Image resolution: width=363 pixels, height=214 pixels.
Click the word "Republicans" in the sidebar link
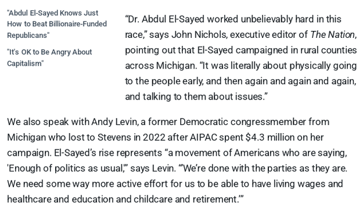(28, 35)
